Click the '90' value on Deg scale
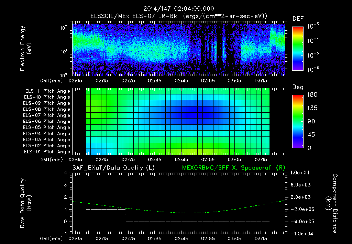The image size is (352, 244). [x=311, y=121]
